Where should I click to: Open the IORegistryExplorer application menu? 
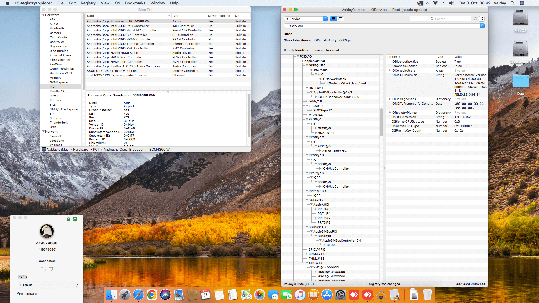34,3
